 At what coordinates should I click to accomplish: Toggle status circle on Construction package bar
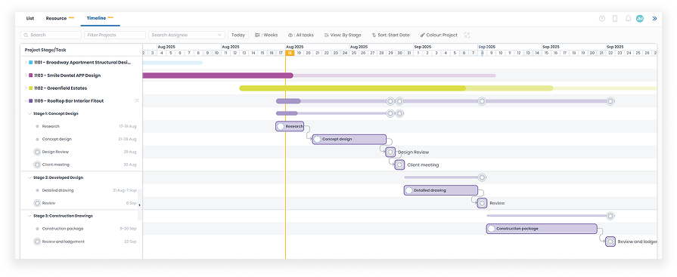point(492,229)
